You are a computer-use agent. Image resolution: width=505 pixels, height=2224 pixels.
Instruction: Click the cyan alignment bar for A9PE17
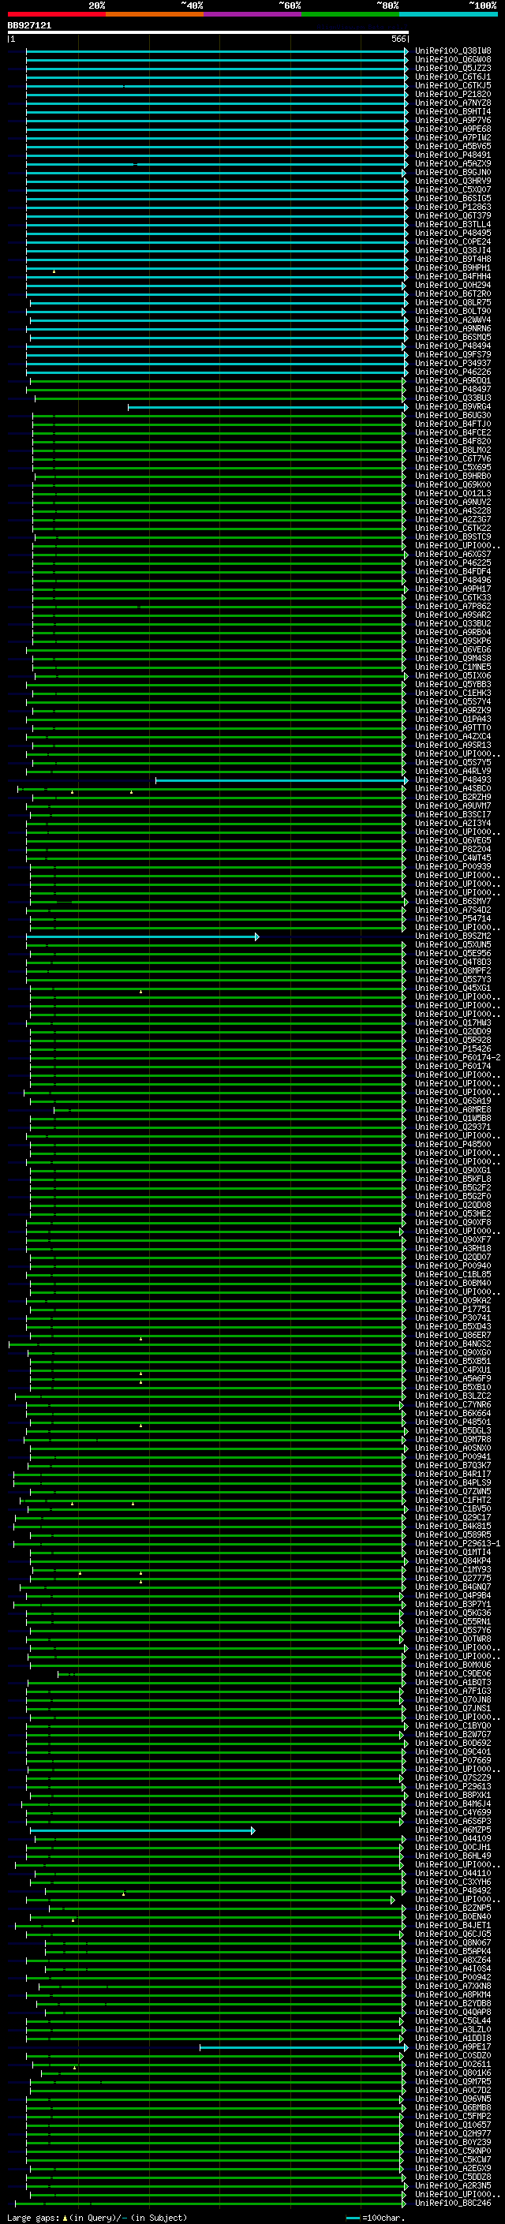[303, 2046]
